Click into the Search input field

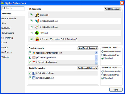tap(13, 8)
